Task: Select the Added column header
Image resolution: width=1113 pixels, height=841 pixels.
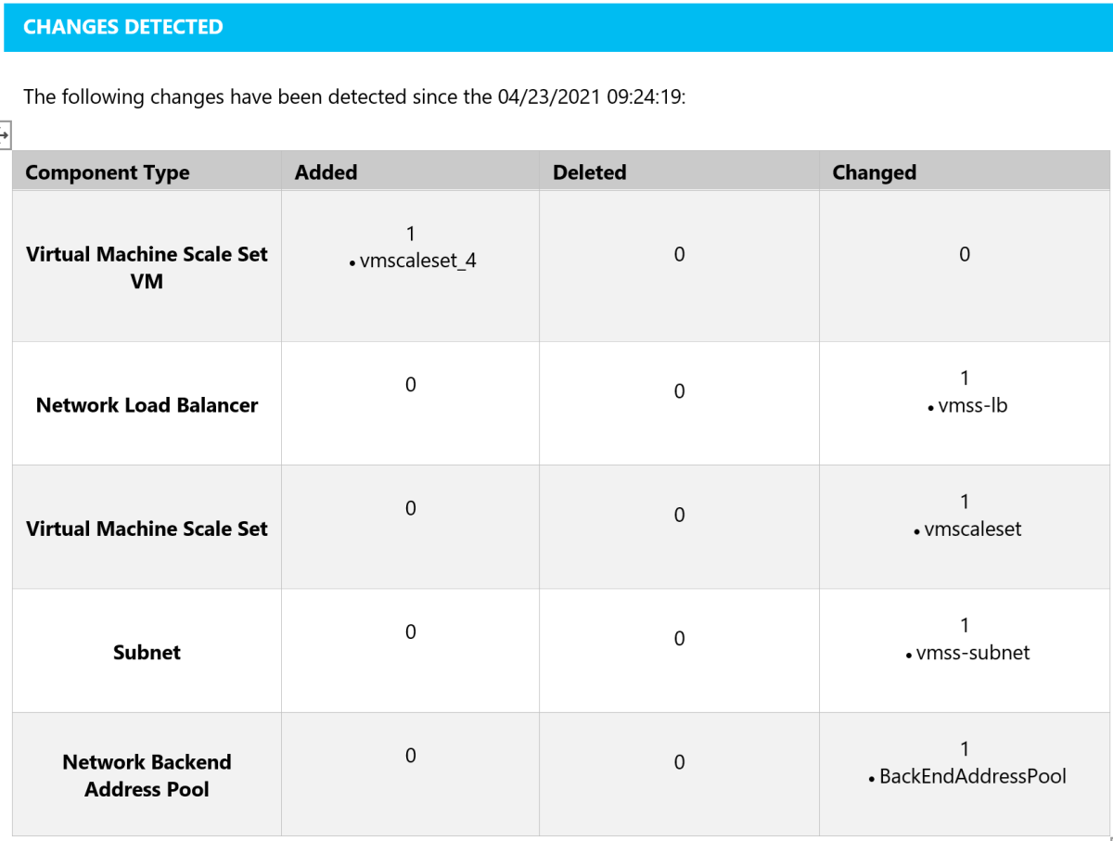Action: 326,172
